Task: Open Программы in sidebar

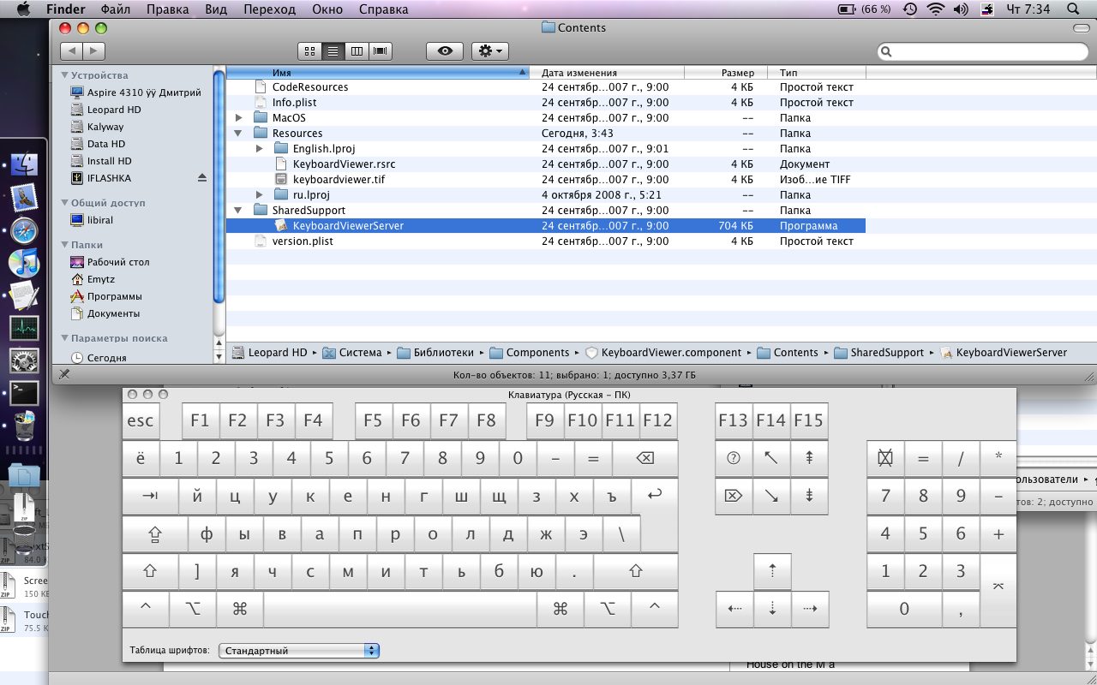Action: click(x=114, y=296)
